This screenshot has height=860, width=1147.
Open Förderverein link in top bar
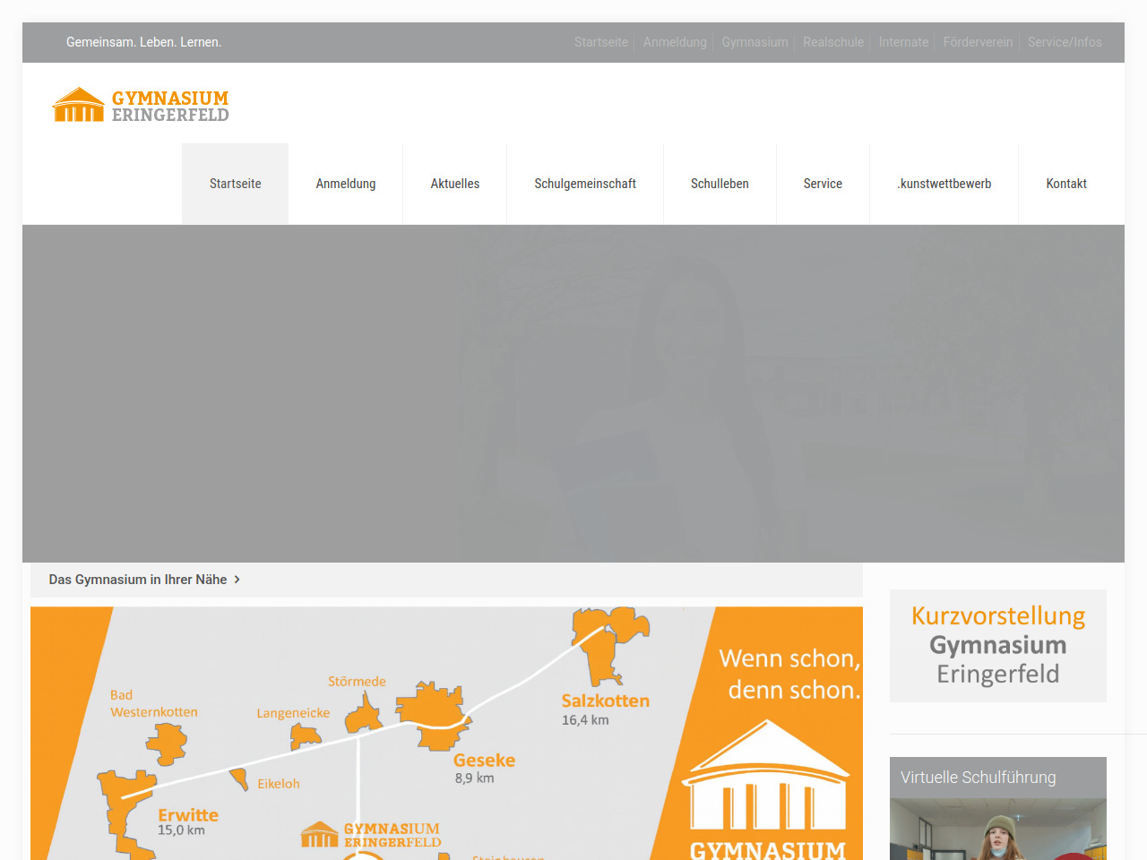coord(977,42)
